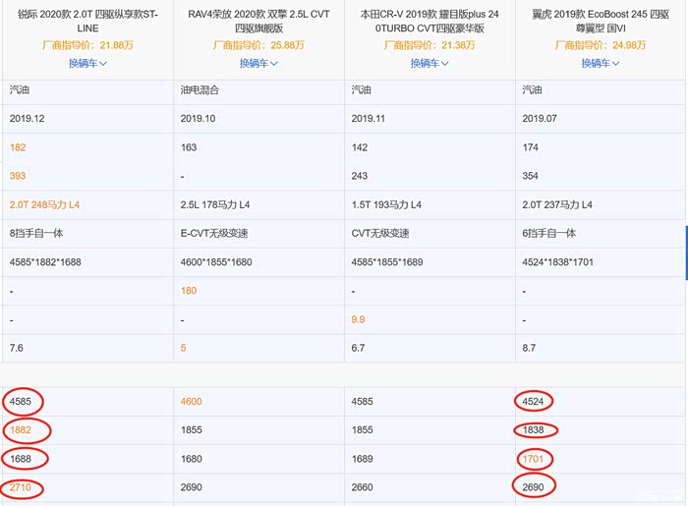Screen dimensions: 688x506
Task: Click the launch date 2019.10
Action: click(x=198, y=118)
